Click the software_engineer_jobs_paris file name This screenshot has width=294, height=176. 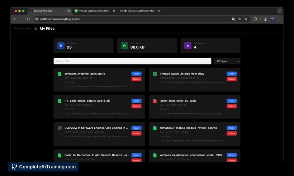tap(85, 74)
